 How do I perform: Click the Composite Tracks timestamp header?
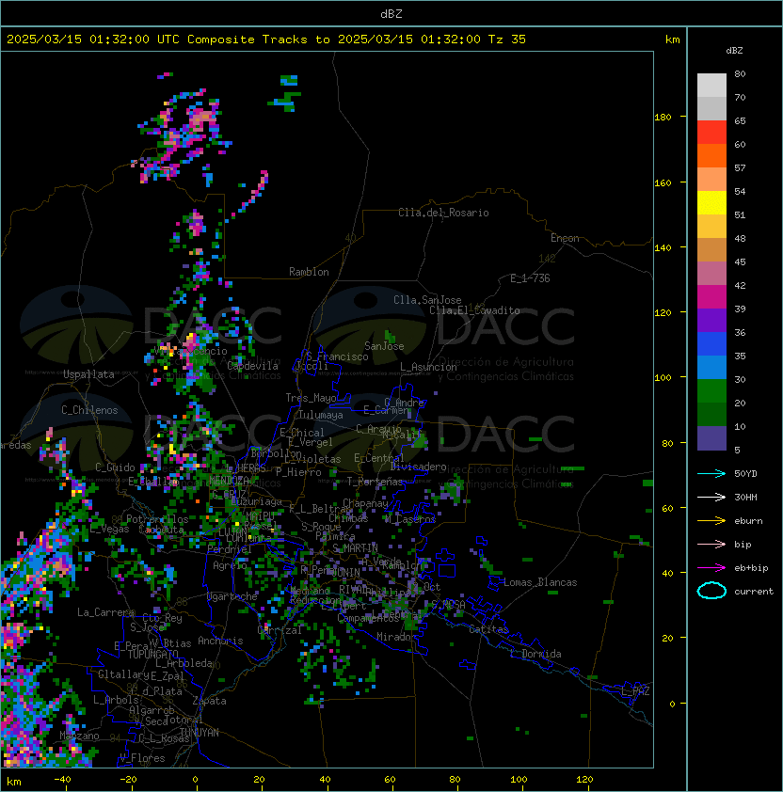coord(266,40)
